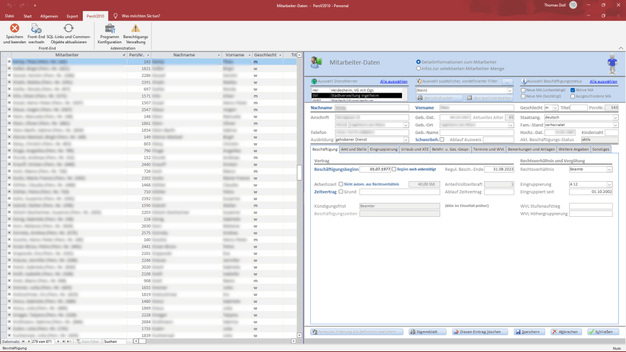This screenshot has width=626, height=352.
Task: Click the Schließen button with checkmark
Action: 603,332
